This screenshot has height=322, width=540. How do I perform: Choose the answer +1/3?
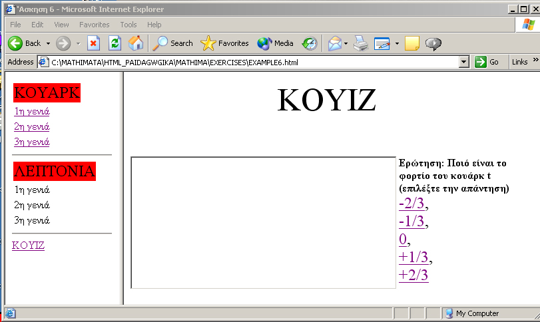413,257
